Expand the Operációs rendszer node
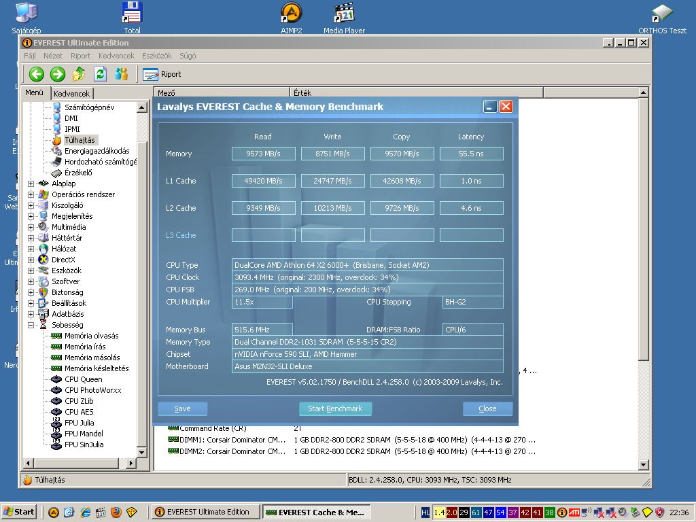696x522 pixels. [31, 194]
